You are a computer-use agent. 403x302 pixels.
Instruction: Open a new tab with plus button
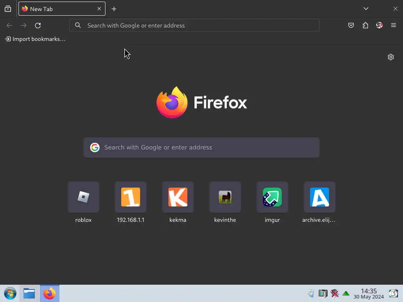pos(114,9)
